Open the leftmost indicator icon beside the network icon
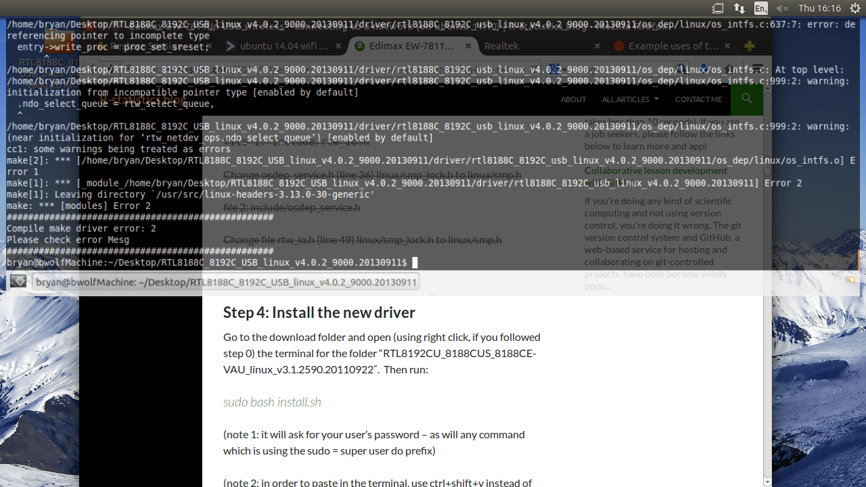The height and width of the screenshot is (487, 866). (718, 8)
